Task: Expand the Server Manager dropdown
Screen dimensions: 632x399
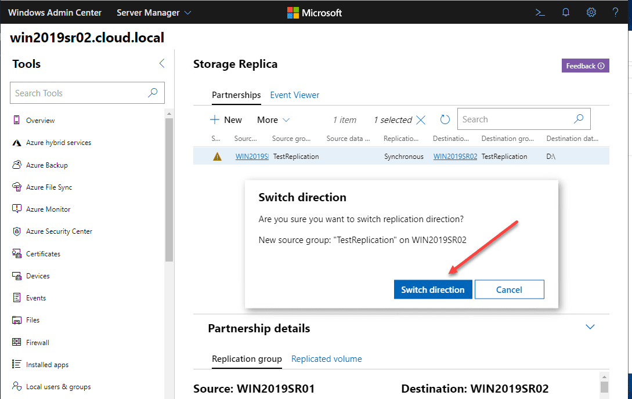Action: tap(154, 12)
